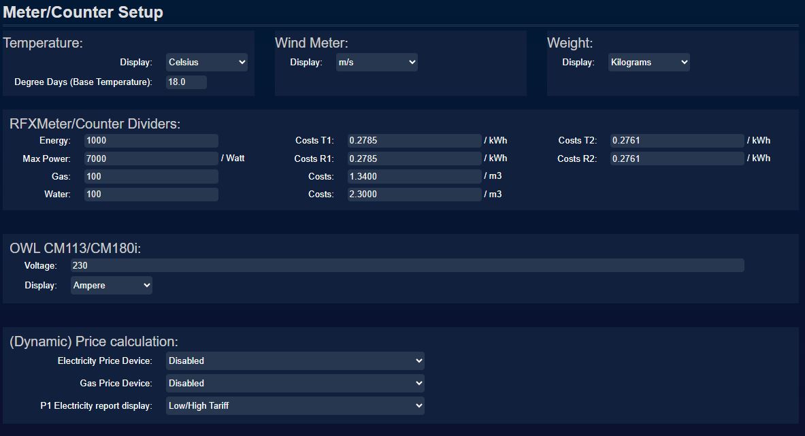Viewport: 805px width, 436px height.
Task: Click the Energy divider input field
Action: click(151, 141)
